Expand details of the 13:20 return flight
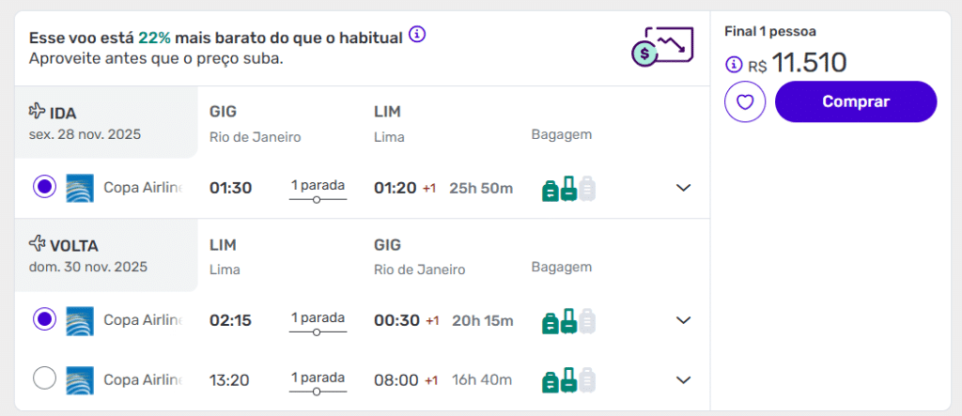The height and width of the screenshot is (416, 962). click(684, 380)
